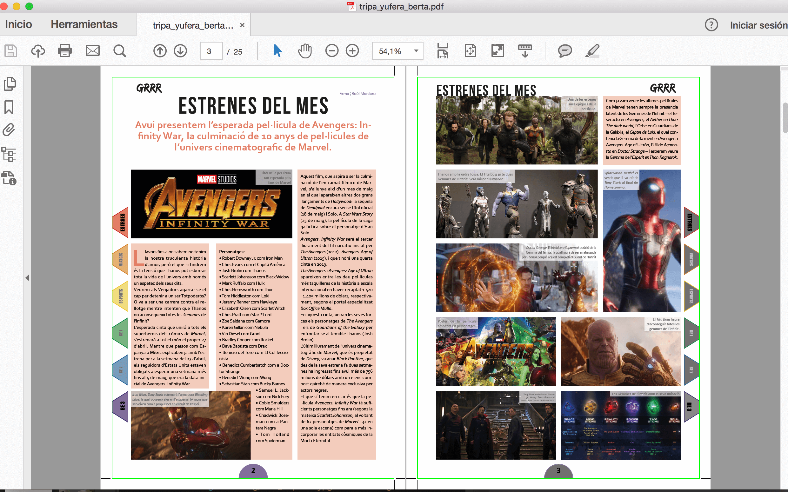Click 'Firma | Raúl Montero' text
Screen dimensions: 788x492
pos(357,94)
